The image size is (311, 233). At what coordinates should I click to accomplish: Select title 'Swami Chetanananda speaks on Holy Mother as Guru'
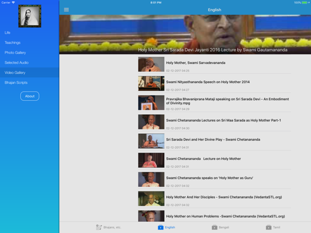click(210, 178)
